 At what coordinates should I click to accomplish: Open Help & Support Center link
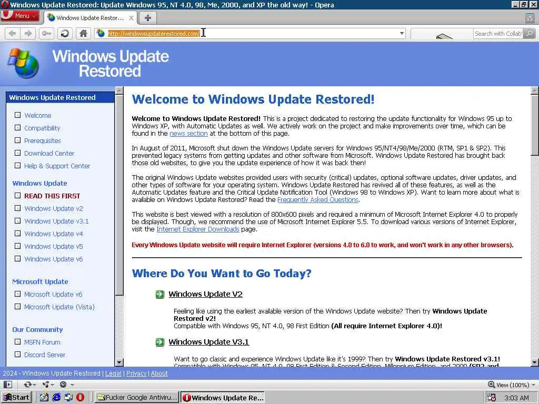57,166
